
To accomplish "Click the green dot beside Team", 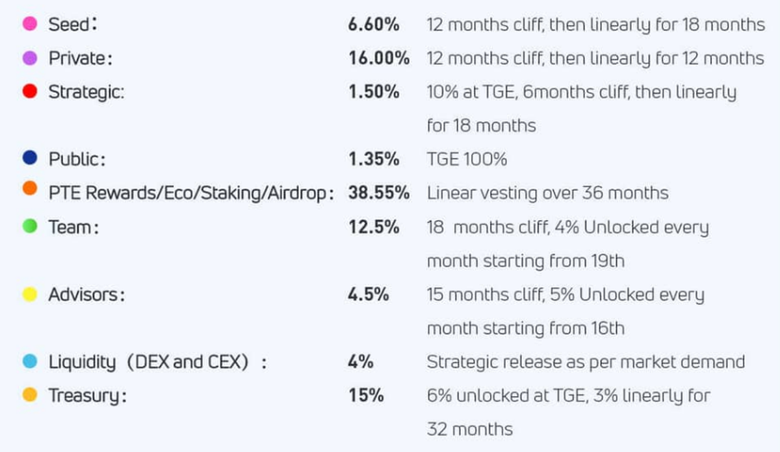I will (30, 227).
